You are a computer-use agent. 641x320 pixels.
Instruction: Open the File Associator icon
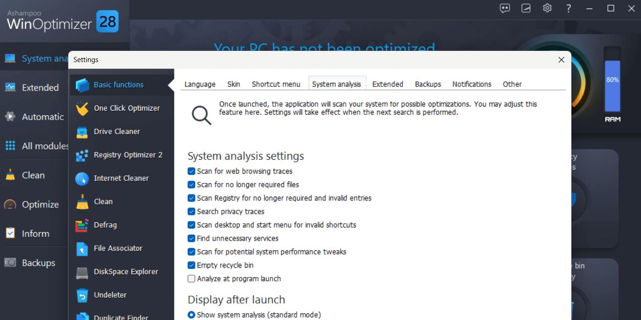[x=82, y=249]
